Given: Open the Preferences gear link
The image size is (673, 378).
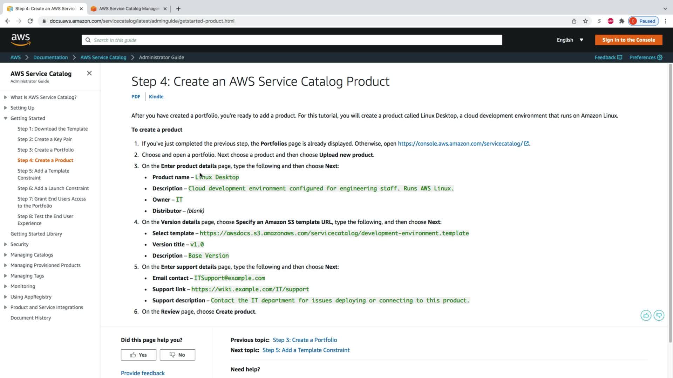Looking at the screenshot, I should (x=646, y=57).
